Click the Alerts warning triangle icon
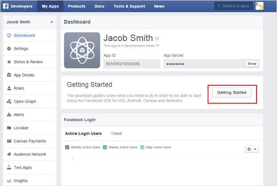This screenshot has height=186, width=277. [x=9, y=114]
